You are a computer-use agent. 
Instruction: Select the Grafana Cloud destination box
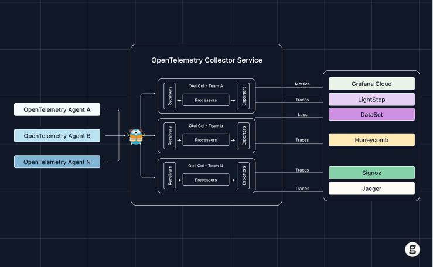click(371, 84)
